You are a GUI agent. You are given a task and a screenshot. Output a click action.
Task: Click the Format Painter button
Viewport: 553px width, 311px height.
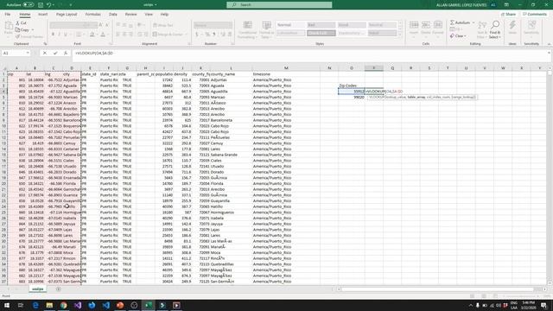29,36
